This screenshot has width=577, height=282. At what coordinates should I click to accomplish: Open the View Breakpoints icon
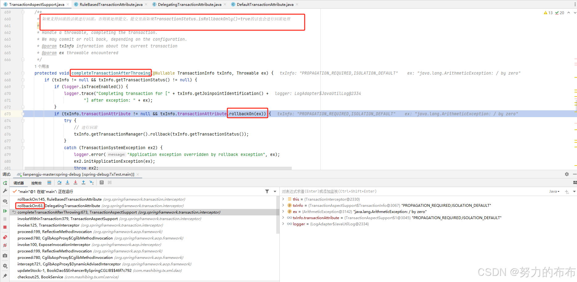pyautogui.click(x=5, y=237)
